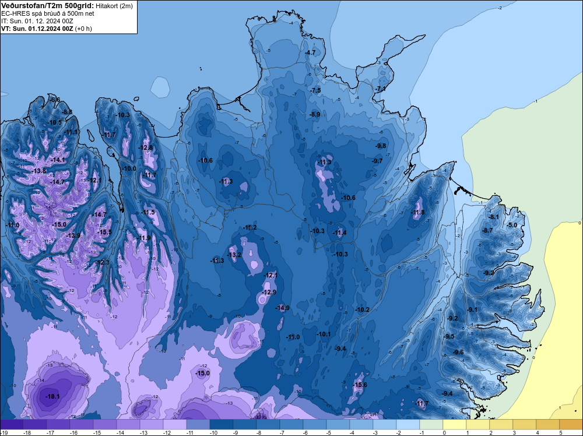Image resolution: width=583 pixels, height=436 pixels.
Task: Click the -8.1 temperature reading
Action: click(x=494, y=217)
